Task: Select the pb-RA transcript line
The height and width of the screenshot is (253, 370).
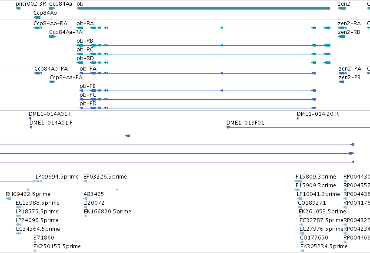Action: point(203,28)
